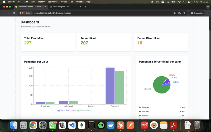211x132 pixels.
Task: Toggle Terverifikasi series in chart legend
Action: tap(85, 110)
